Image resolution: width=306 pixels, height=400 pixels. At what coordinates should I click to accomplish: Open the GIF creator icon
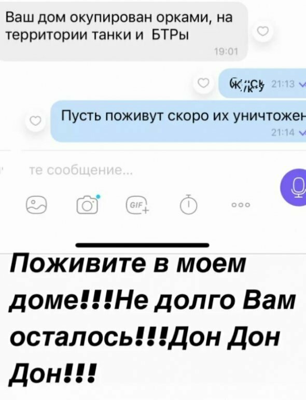click(x=138, y=204)
